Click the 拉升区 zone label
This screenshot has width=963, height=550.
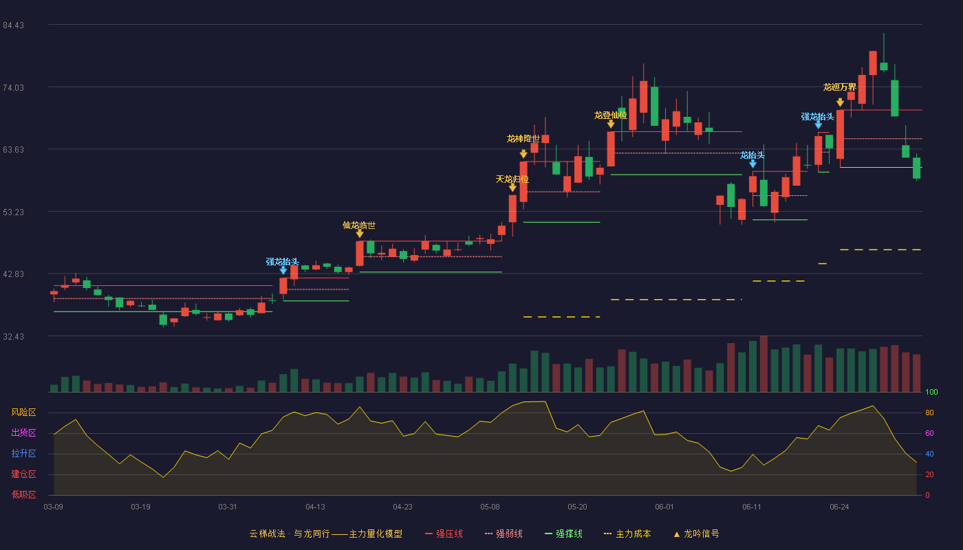coord(23,453)
